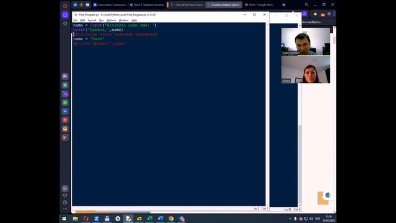Open the heart favorites icon in sidebar

[65, 196]
